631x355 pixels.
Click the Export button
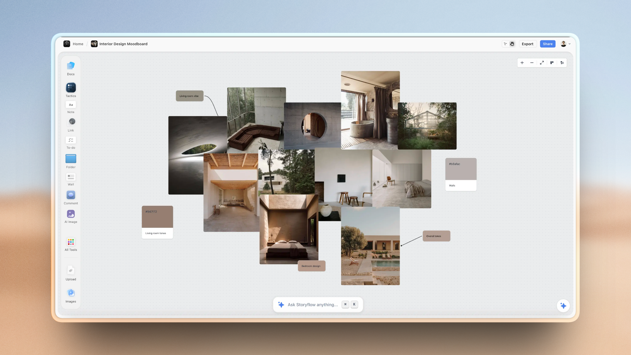527,44
